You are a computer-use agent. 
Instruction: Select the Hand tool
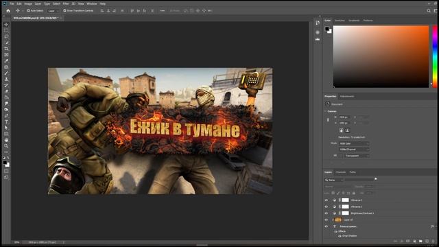click(6, 140)
